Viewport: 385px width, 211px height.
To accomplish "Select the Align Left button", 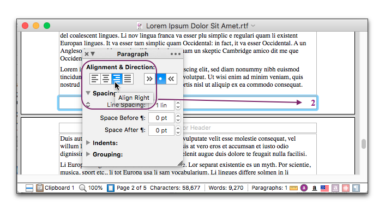I will pyautogui.click(x=95, y=79).
